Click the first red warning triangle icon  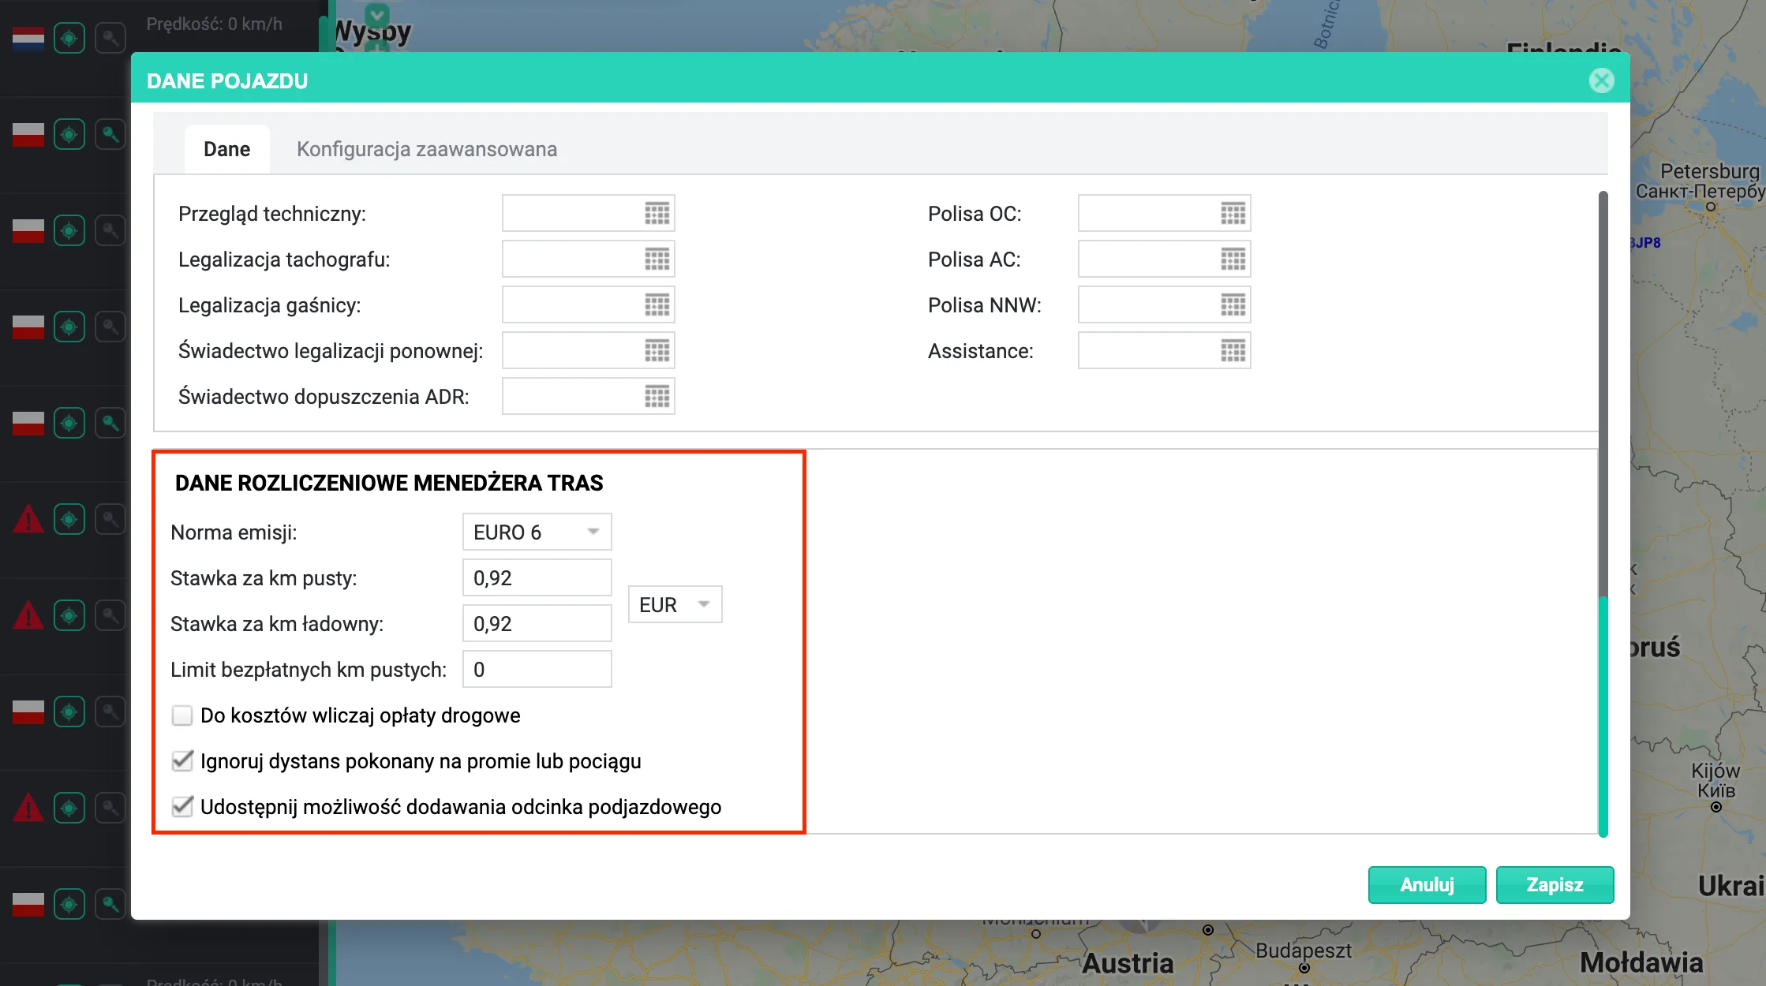pos(28,519)
